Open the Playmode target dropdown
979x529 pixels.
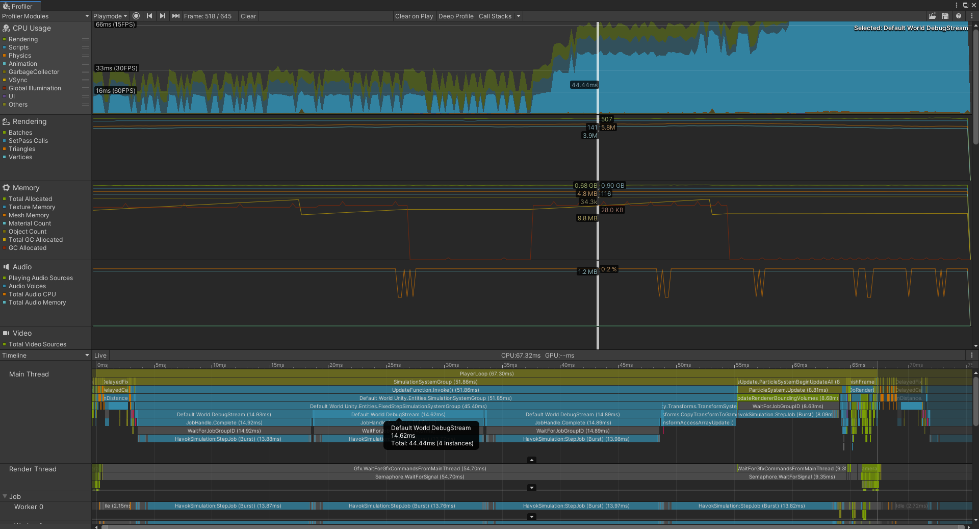click(110, 16)
